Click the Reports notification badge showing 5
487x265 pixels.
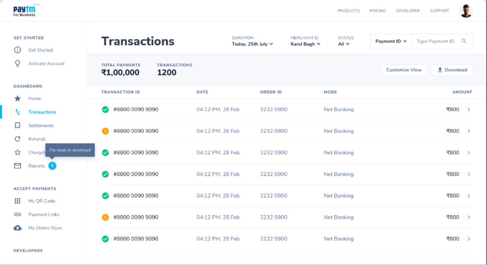tap(53, 166)
